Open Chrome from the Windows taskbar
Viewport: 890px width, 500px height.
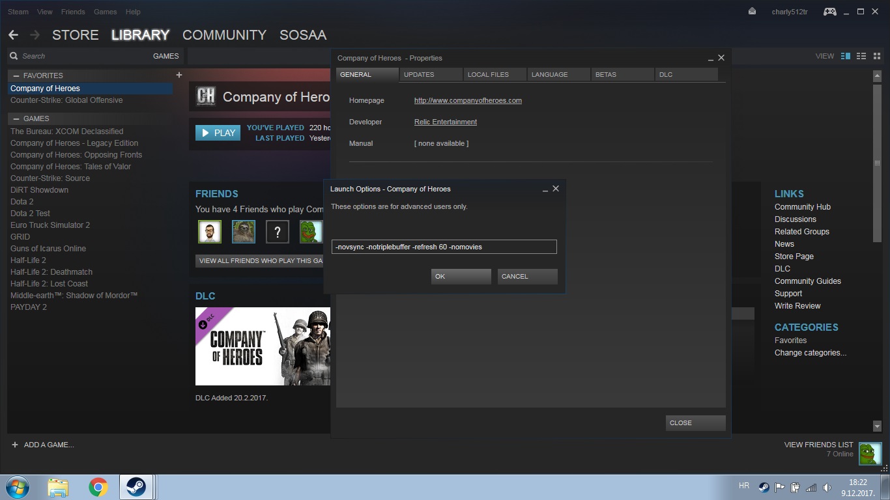tap(98, 487)
